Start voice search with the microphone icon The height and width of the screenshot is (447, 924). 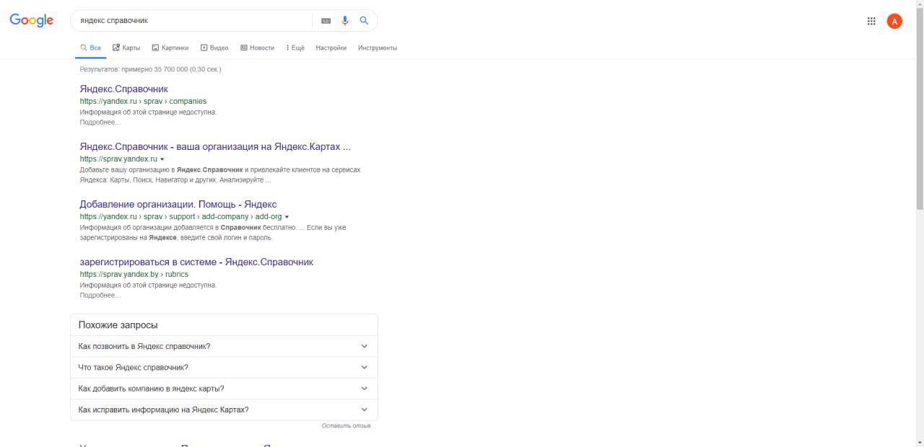point(345,21)
